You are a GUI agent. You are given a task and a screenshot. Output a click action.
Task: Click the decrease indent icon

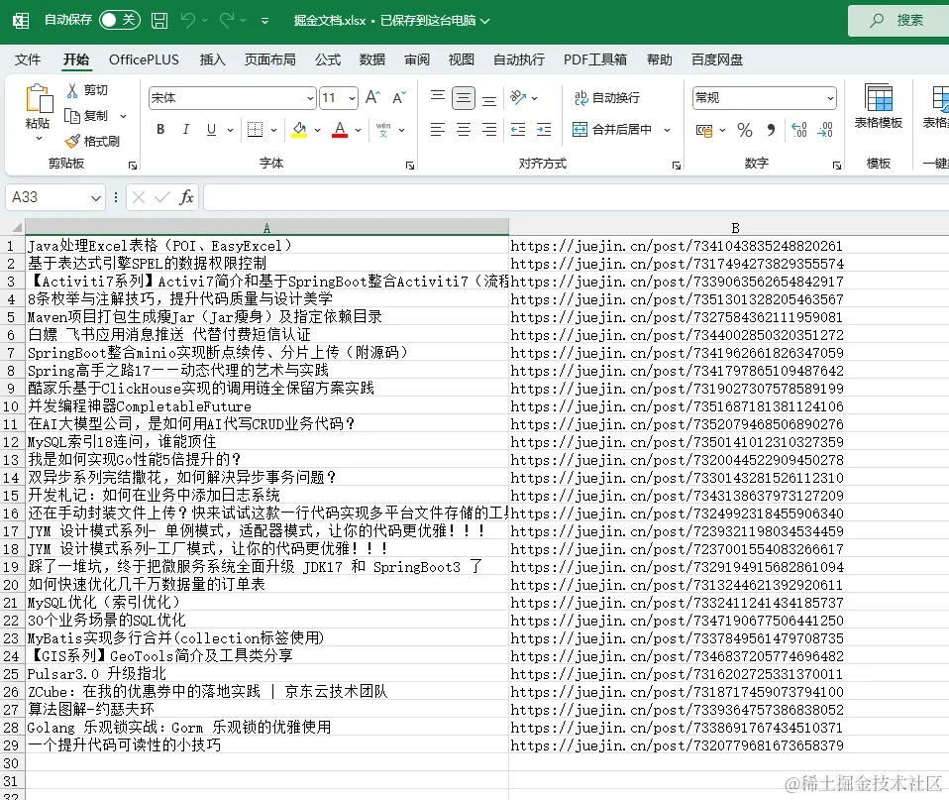point(518,129)
